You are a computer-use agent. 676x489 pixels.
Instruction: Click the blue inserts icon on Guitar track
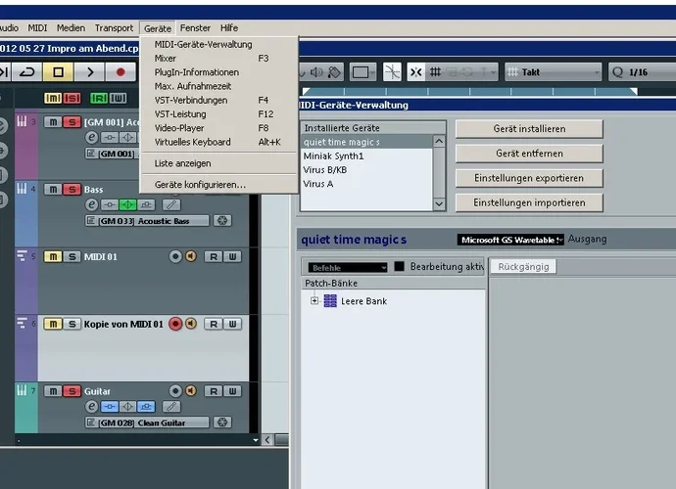[x=110, y=406]
